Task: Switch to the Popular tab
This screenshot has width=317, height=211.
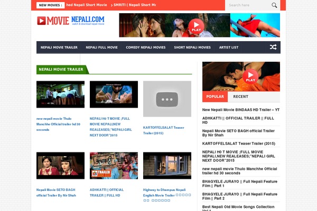Action: (215, 97)
